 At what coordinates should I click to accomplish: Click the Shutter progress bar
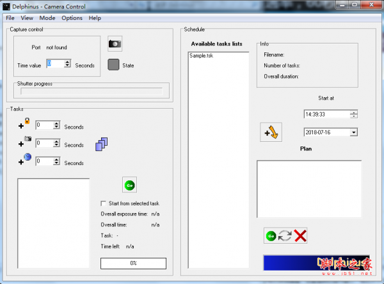point(92,91)
